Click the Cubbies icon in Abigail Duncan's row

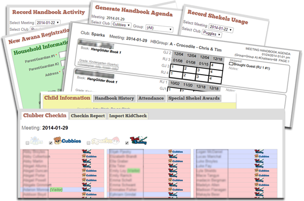coord(89,171)
